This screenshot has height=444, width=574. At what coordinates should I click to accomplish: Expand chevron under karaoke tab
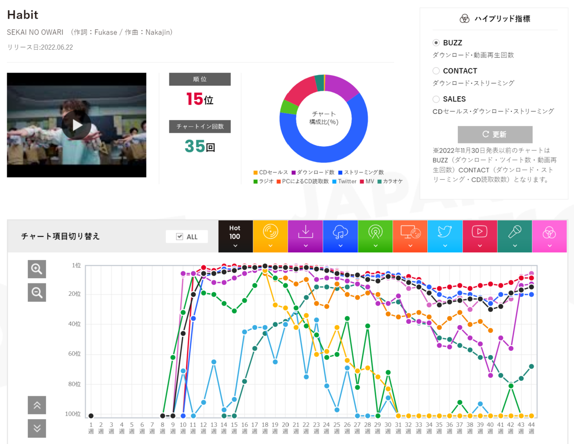(515, 246)
